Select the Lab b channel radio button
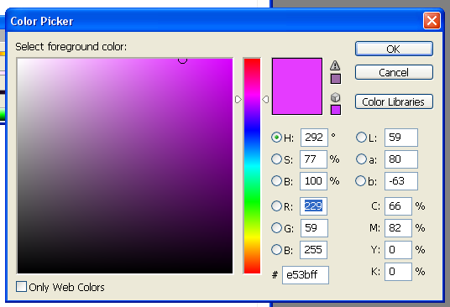Screen dimensions: 450x307 click(360, 181)
